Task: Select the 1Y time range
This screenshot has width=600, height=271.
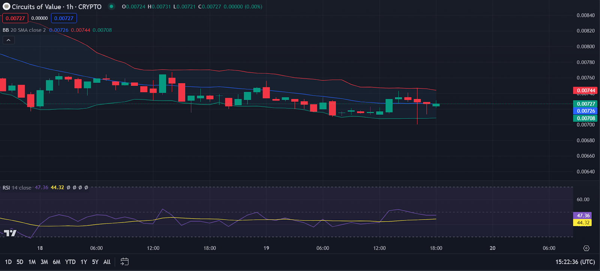Action: [84, 262]
